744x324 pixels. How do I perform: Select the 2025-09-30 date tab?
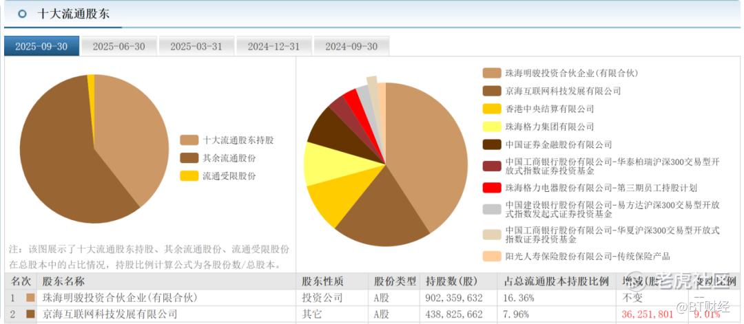pos(42,46)
